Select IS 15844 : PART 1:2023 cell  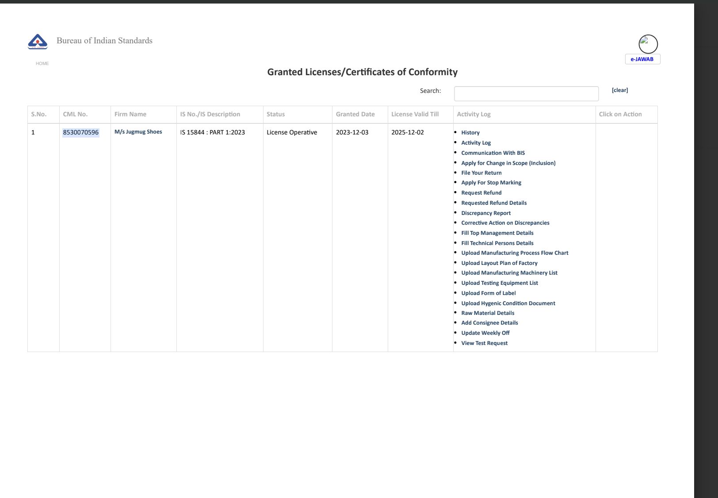(213, 132)
